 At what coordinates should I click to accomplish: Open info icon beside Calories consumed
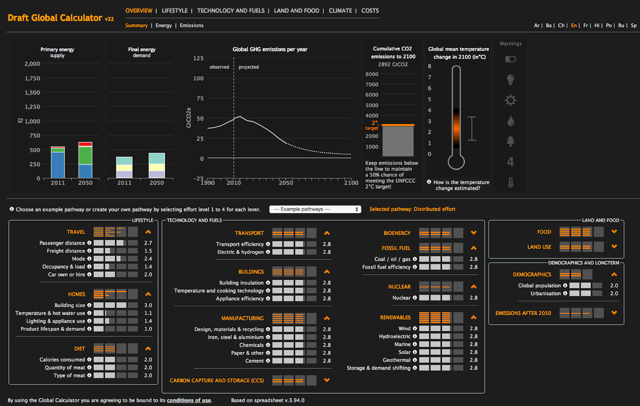tap(89, 360)
